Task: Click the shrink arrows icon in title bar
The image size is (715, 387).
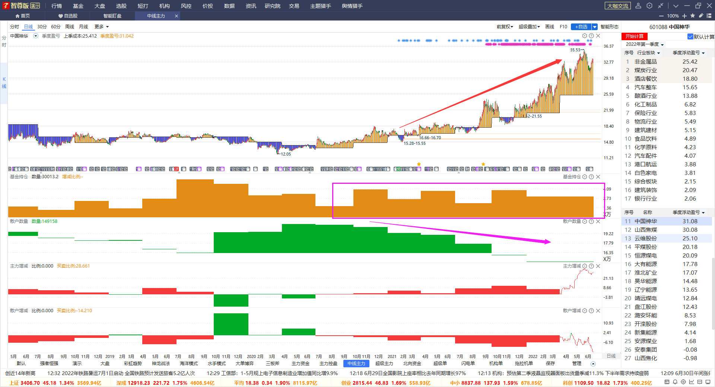Action: [661, 6]
